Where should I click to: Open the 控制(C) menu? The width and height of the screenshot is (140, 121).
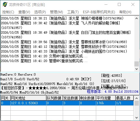coord(8,12)
